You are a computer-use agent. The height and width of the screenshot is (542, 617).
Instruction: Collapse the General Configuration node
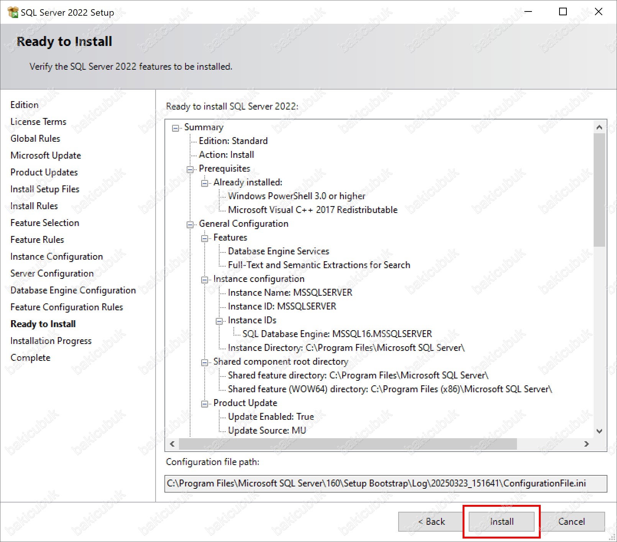[190, 224]
